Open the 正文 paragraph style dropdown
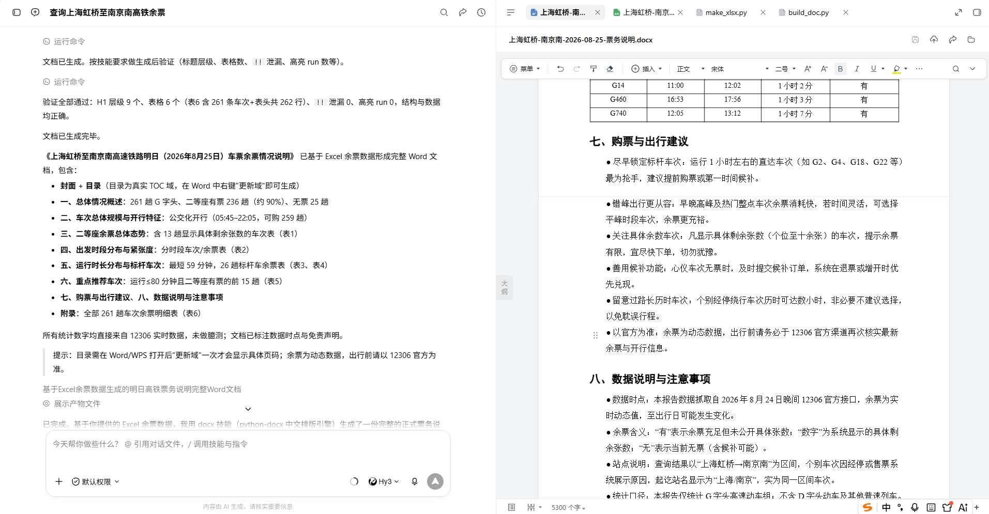Image resolution: width=989 pixels, height=514 pixels. click(x=691, y=69)
